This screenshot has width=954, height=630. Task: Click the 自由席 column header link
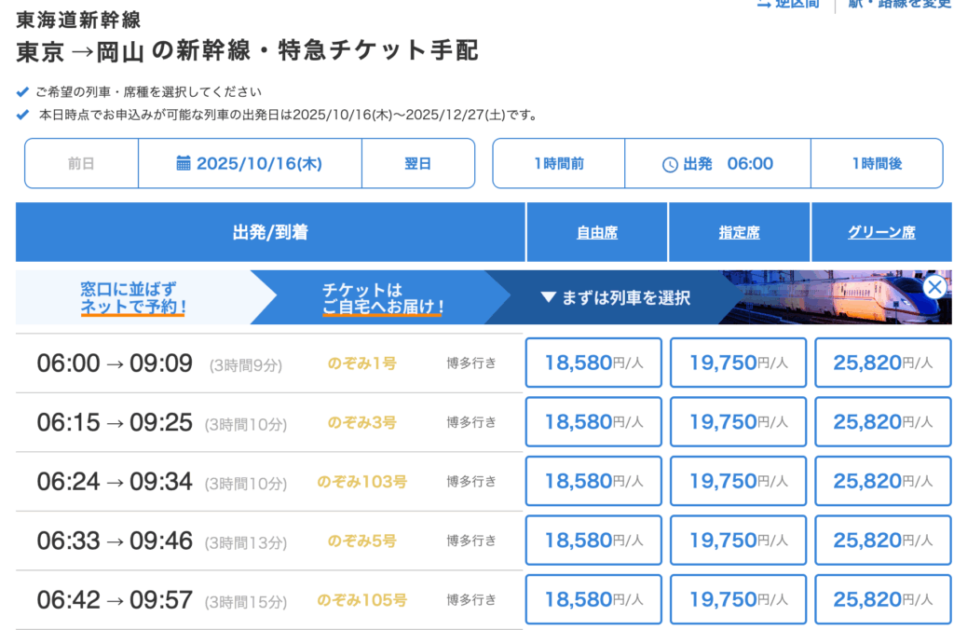click(597, 233)
